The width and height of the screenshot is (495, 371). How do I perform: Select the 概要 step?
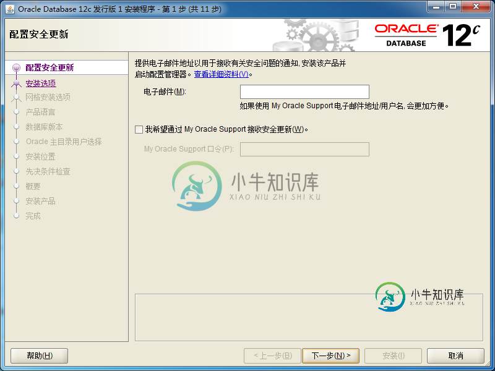click(x=33, y=186)
